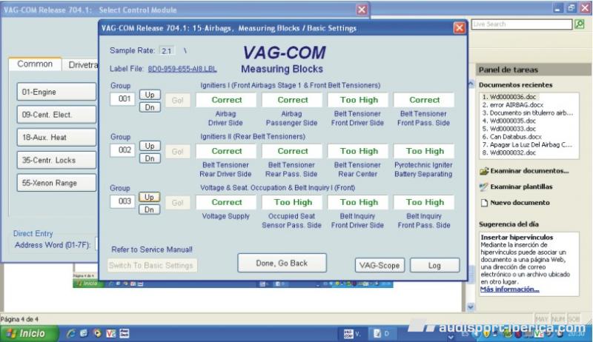The width and height of the screenshot is (593, 342).
Task: Click the Airbag Driver Side Correct value
Action: click(x=226, y=100)
